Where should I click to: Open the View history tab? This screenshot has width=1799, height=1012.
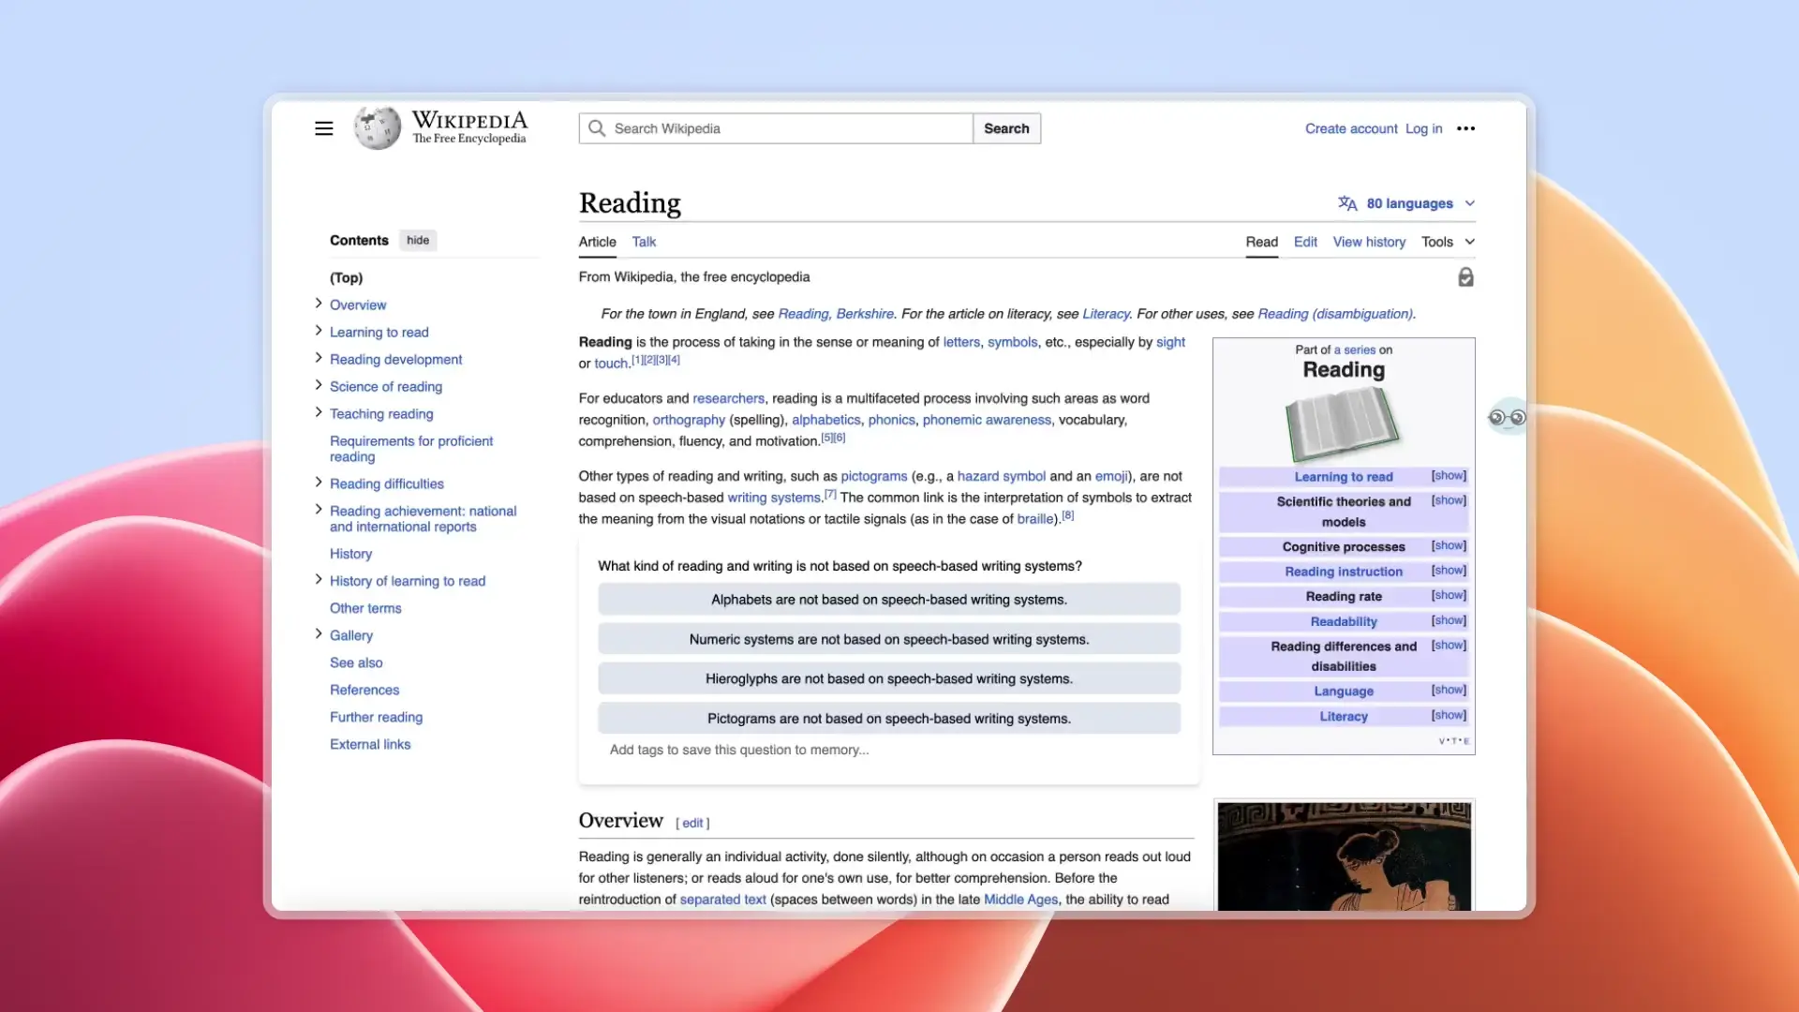click(x=1369, y=242)
